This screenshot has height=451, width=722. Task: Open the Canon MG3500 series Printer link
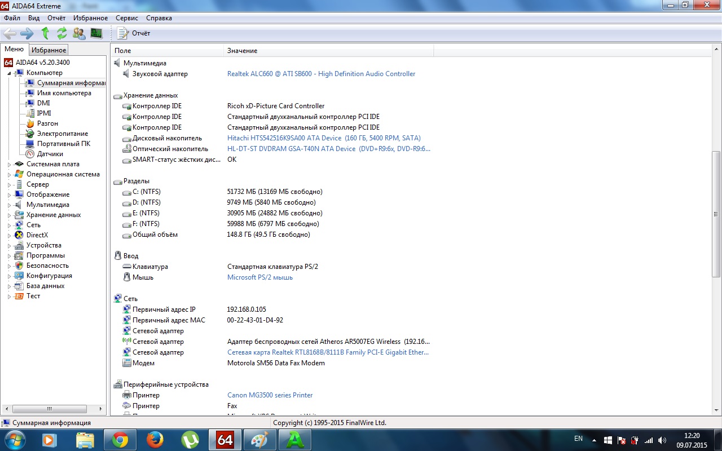tap(270, 395)
